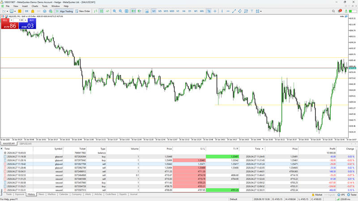Take a chart screenshot with camera icon
Image resolution: width=358 pixels, height=201 pixels.
147,11
